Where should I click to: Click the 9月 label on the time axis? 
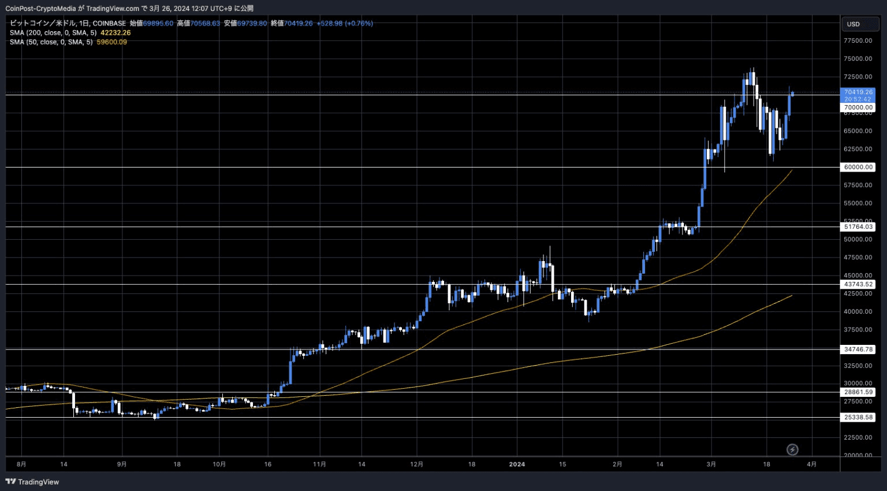tap(122, 464)
